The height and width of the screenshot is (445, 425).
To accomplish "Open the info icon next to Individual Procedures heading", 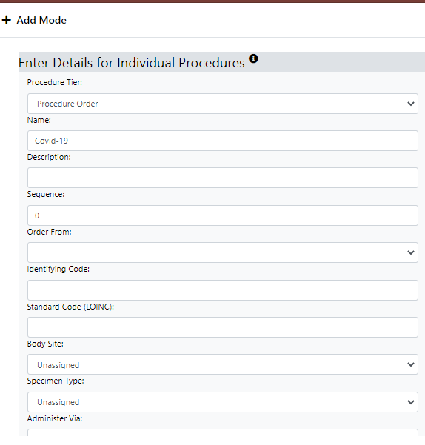I will point(253,58).
